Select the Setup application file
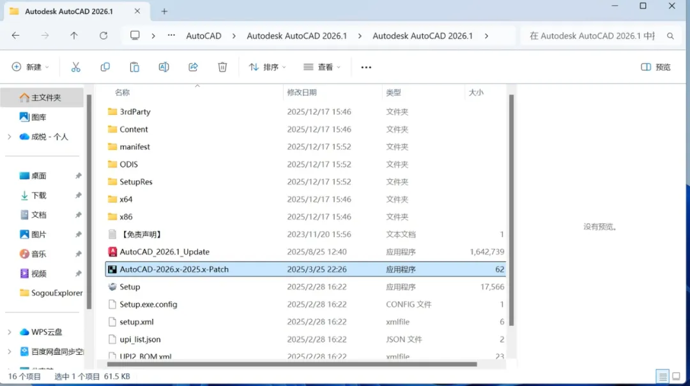 305,286
